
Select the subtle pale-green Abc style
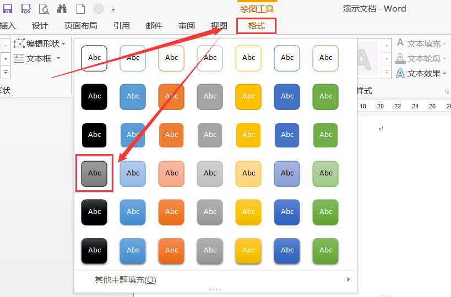tap(325, 174)
